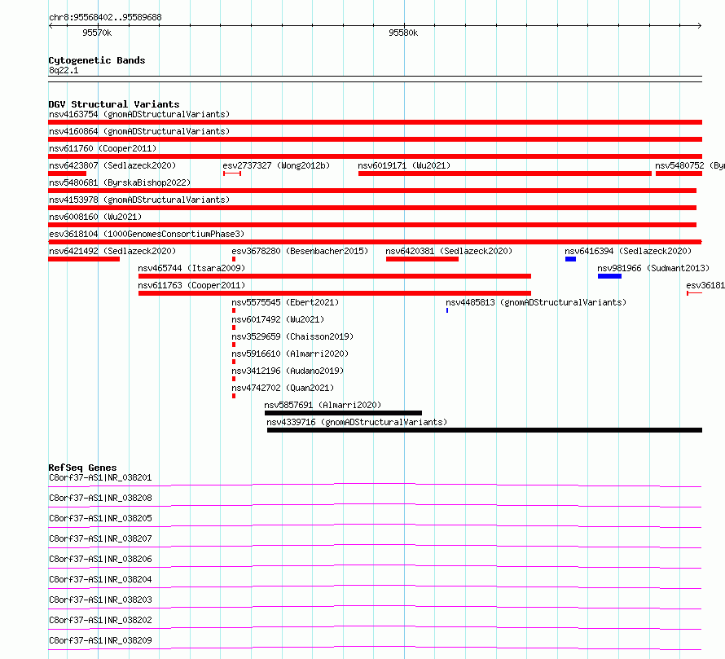This screenshot has width=725, height=659.
Task: Click the nsv5480752 variant label
Action: 690,165
